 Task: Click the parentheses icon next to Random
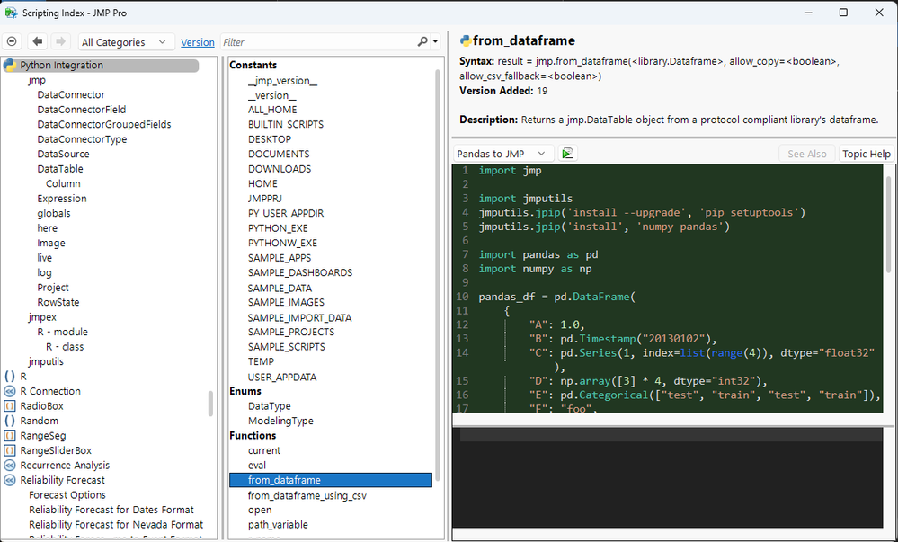click(x=10, y=421)
